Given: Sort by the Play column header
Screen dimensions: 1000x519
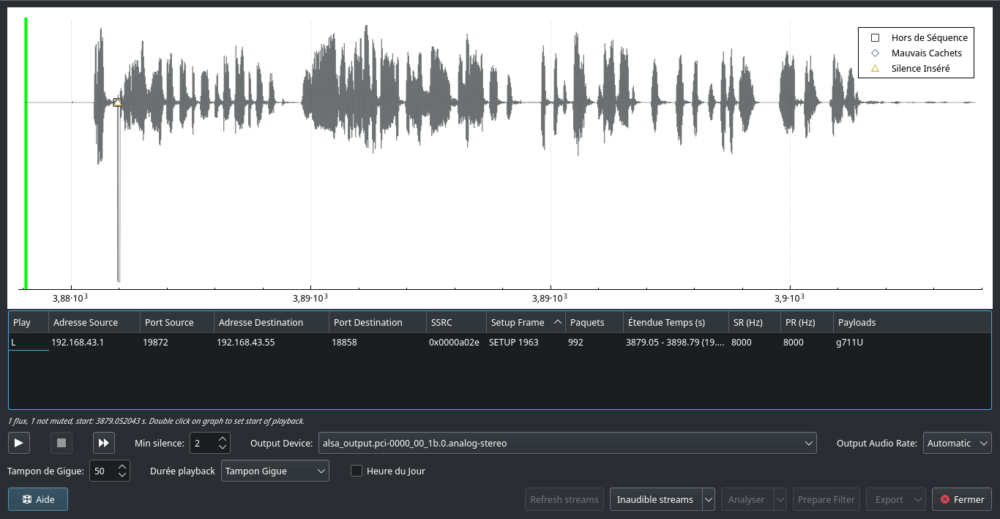Looking at the screenshot, I should pos(29,322).
